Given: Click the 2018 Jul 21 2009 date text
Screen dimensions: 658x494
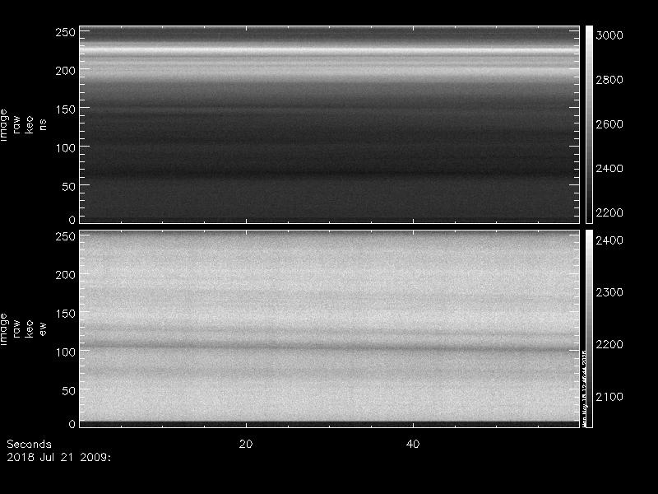Looking at the screenshot, I should pos(58,457).
